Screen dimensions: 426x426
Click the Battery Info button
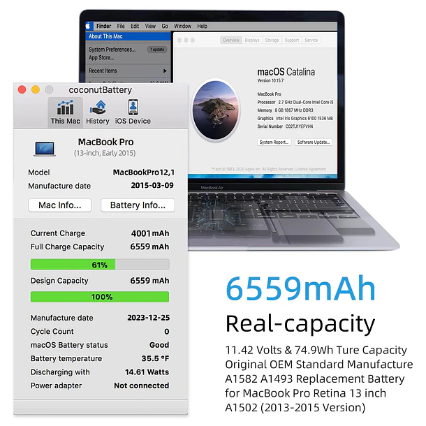tap(138, 205)
